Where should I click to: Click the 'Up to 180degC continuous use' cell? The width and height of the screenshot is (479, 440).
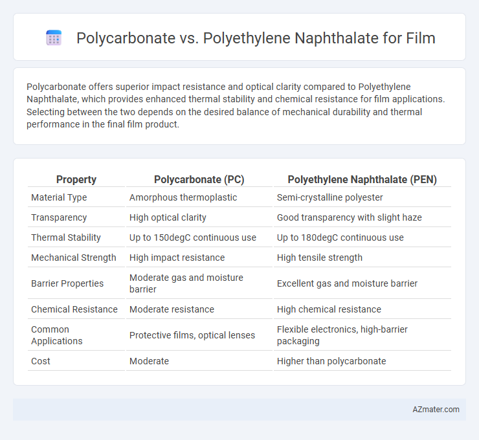340,237
